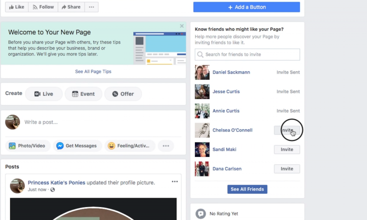Click the post privacy globe icon
Image resolution: width=367 pixels, height=220 pixels.
tap(53, 189)
